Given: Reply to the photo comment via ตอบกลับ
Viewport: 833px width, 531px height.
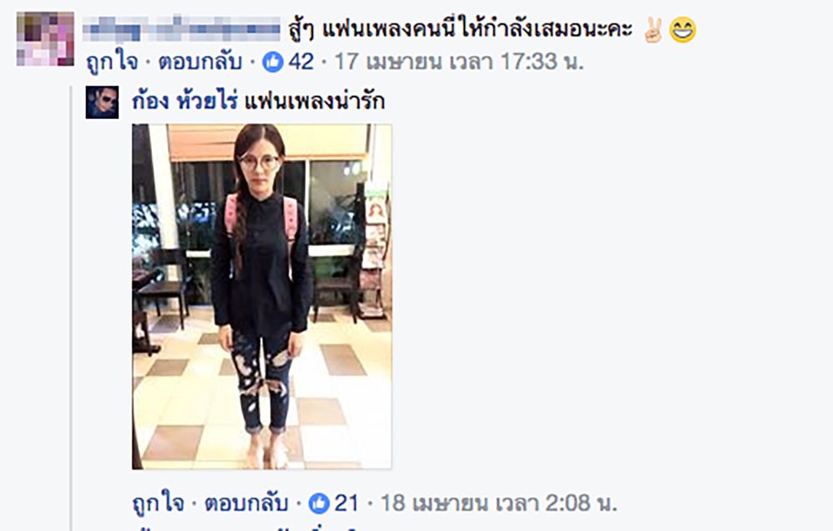Looking at the screenshot, I should (246, 504).
